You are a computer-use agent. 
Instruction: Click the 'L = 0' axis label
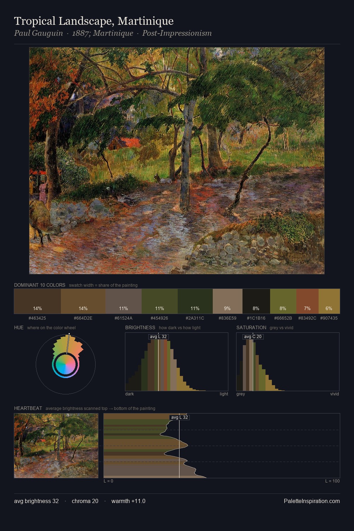tap(108, 481)
